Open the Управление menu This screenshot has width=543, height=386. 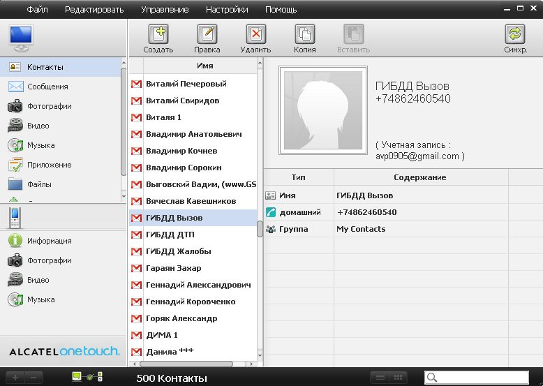coord(165,9)
